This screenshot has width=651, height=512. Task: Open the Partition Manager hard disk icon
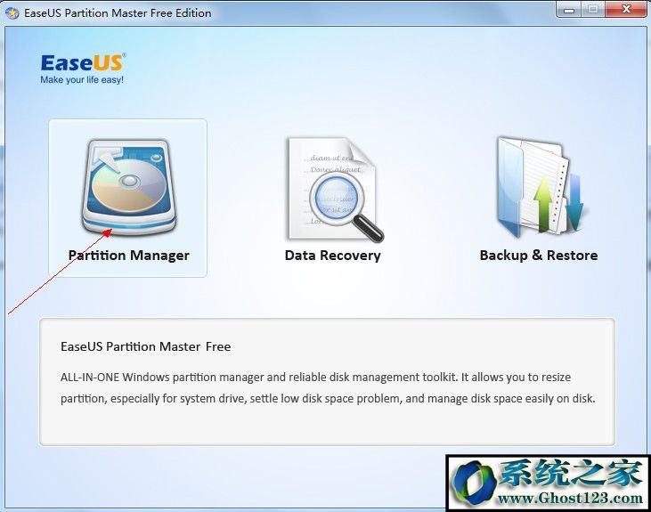pos(129,188)
